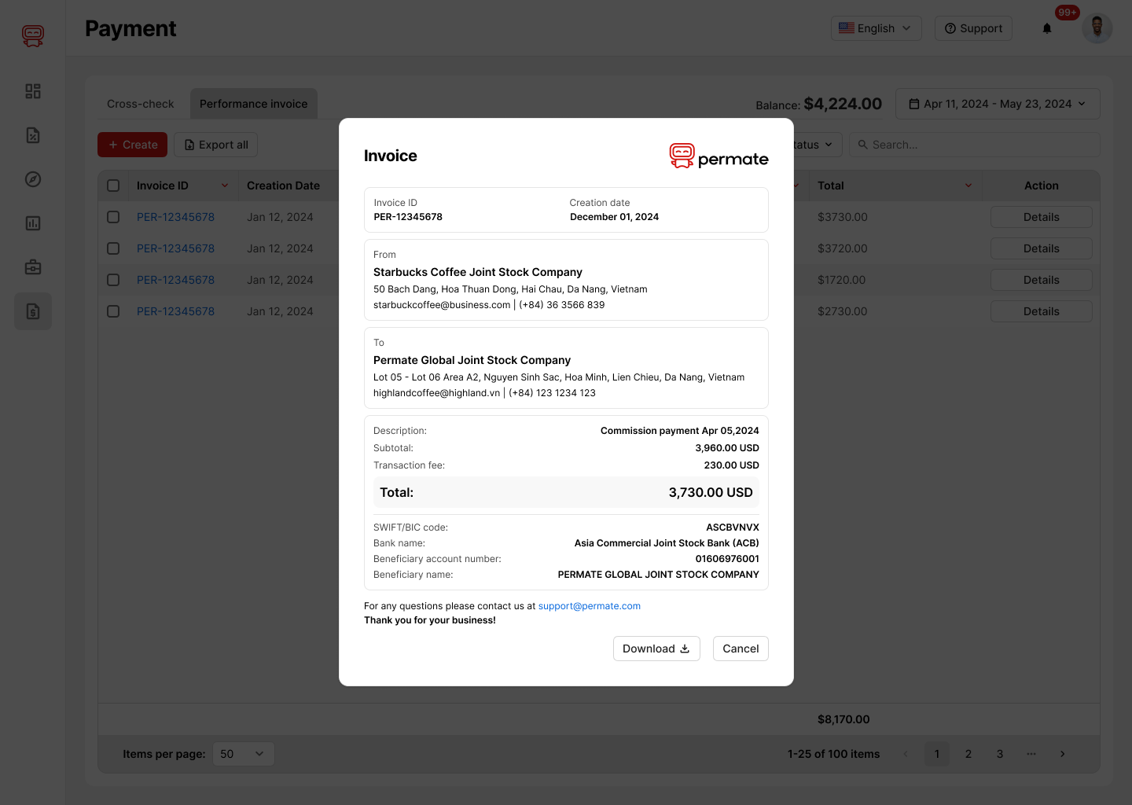
Task: Download the invoice from the dialog
Action: coord(656,649)
